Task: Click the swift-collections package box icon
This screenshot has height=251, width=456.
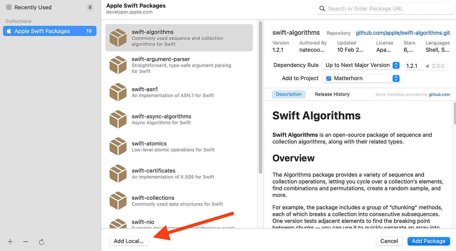Action: coord(118,201)
